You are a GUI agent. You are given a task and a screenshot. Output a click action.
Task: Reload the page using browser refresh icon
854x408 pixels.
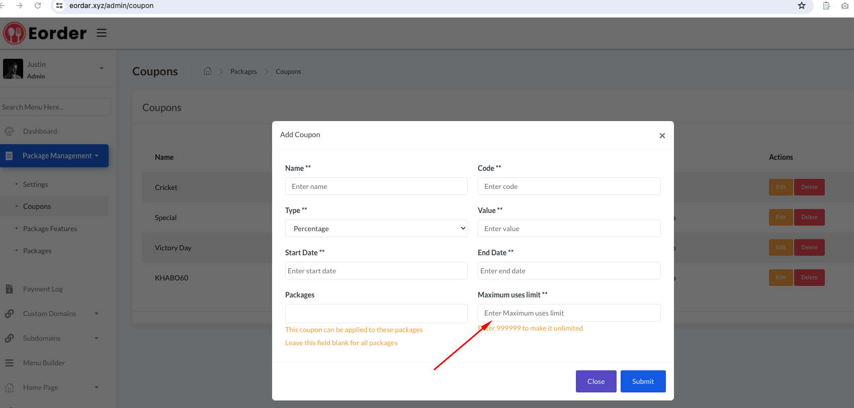pyautogui.click(x=38, y=6)
